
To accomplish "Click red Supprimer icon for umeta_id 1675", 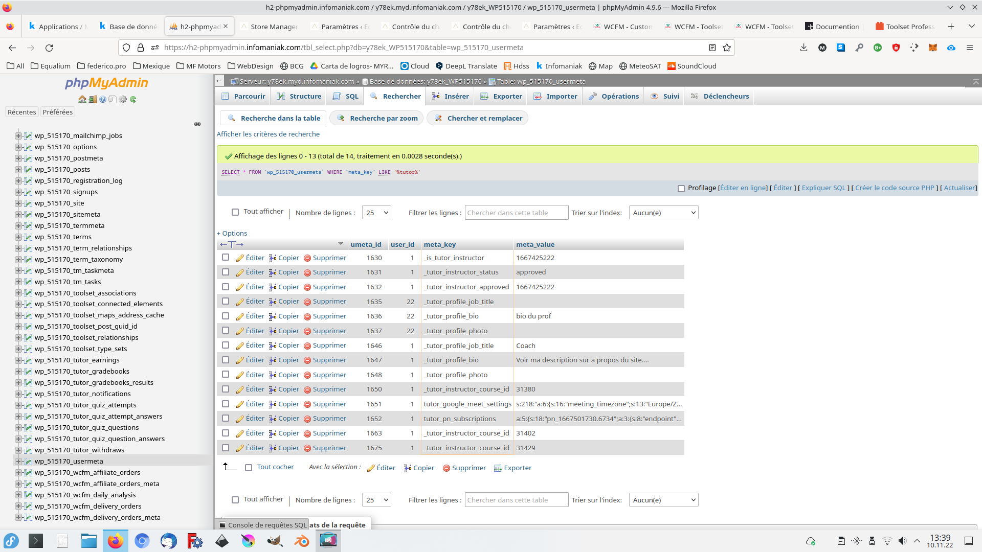I will pos(307,448).
